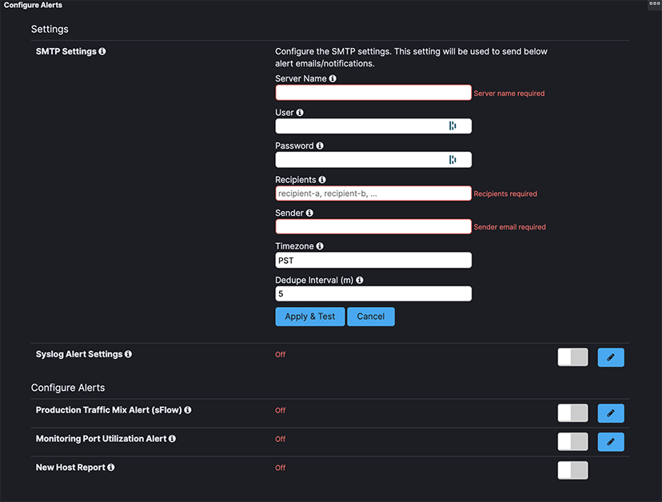
Task: Enable the Syslog Alert Settings toggle
Action: 572,357
